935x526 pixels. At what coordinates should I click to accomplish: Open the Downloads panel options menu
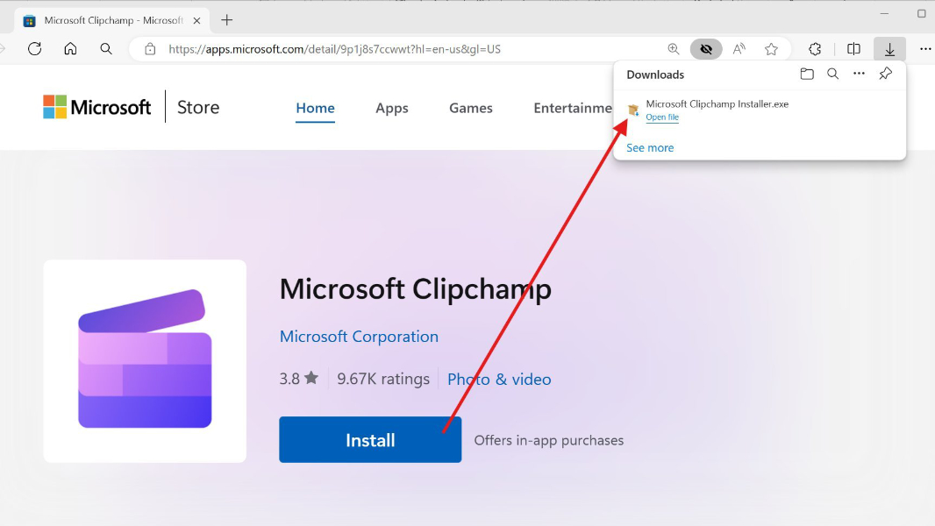click(859, 75)
